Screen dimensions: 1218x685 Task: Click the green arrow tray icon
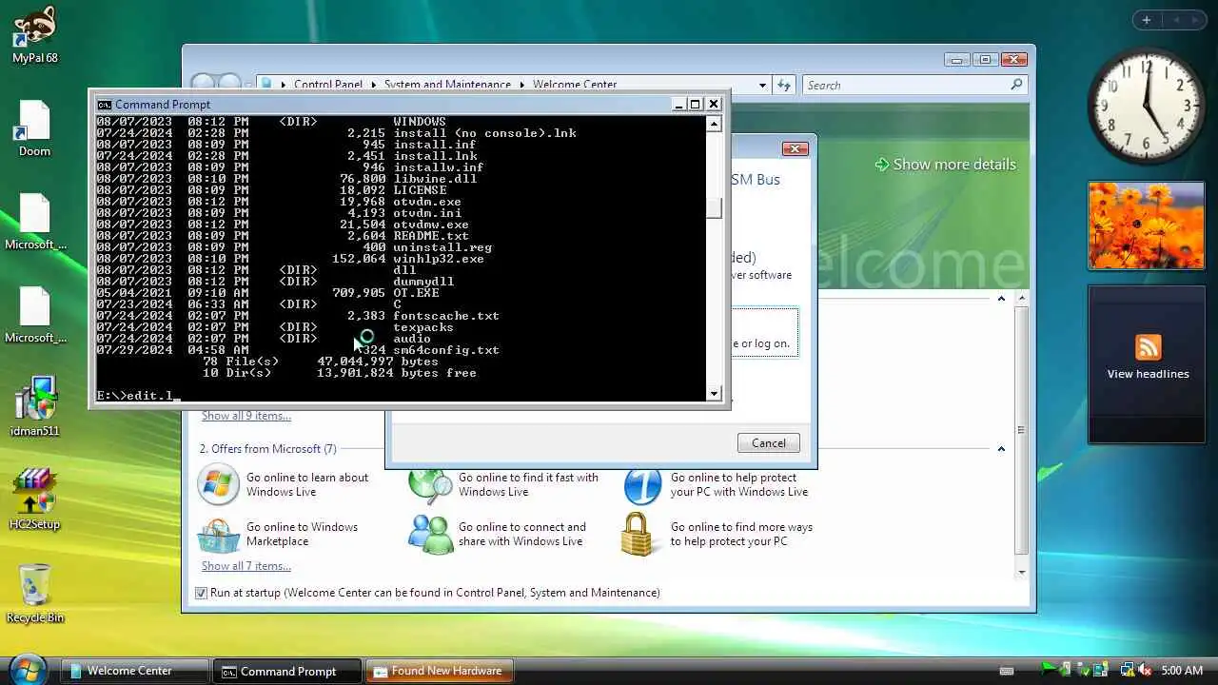click(1049, 670)
